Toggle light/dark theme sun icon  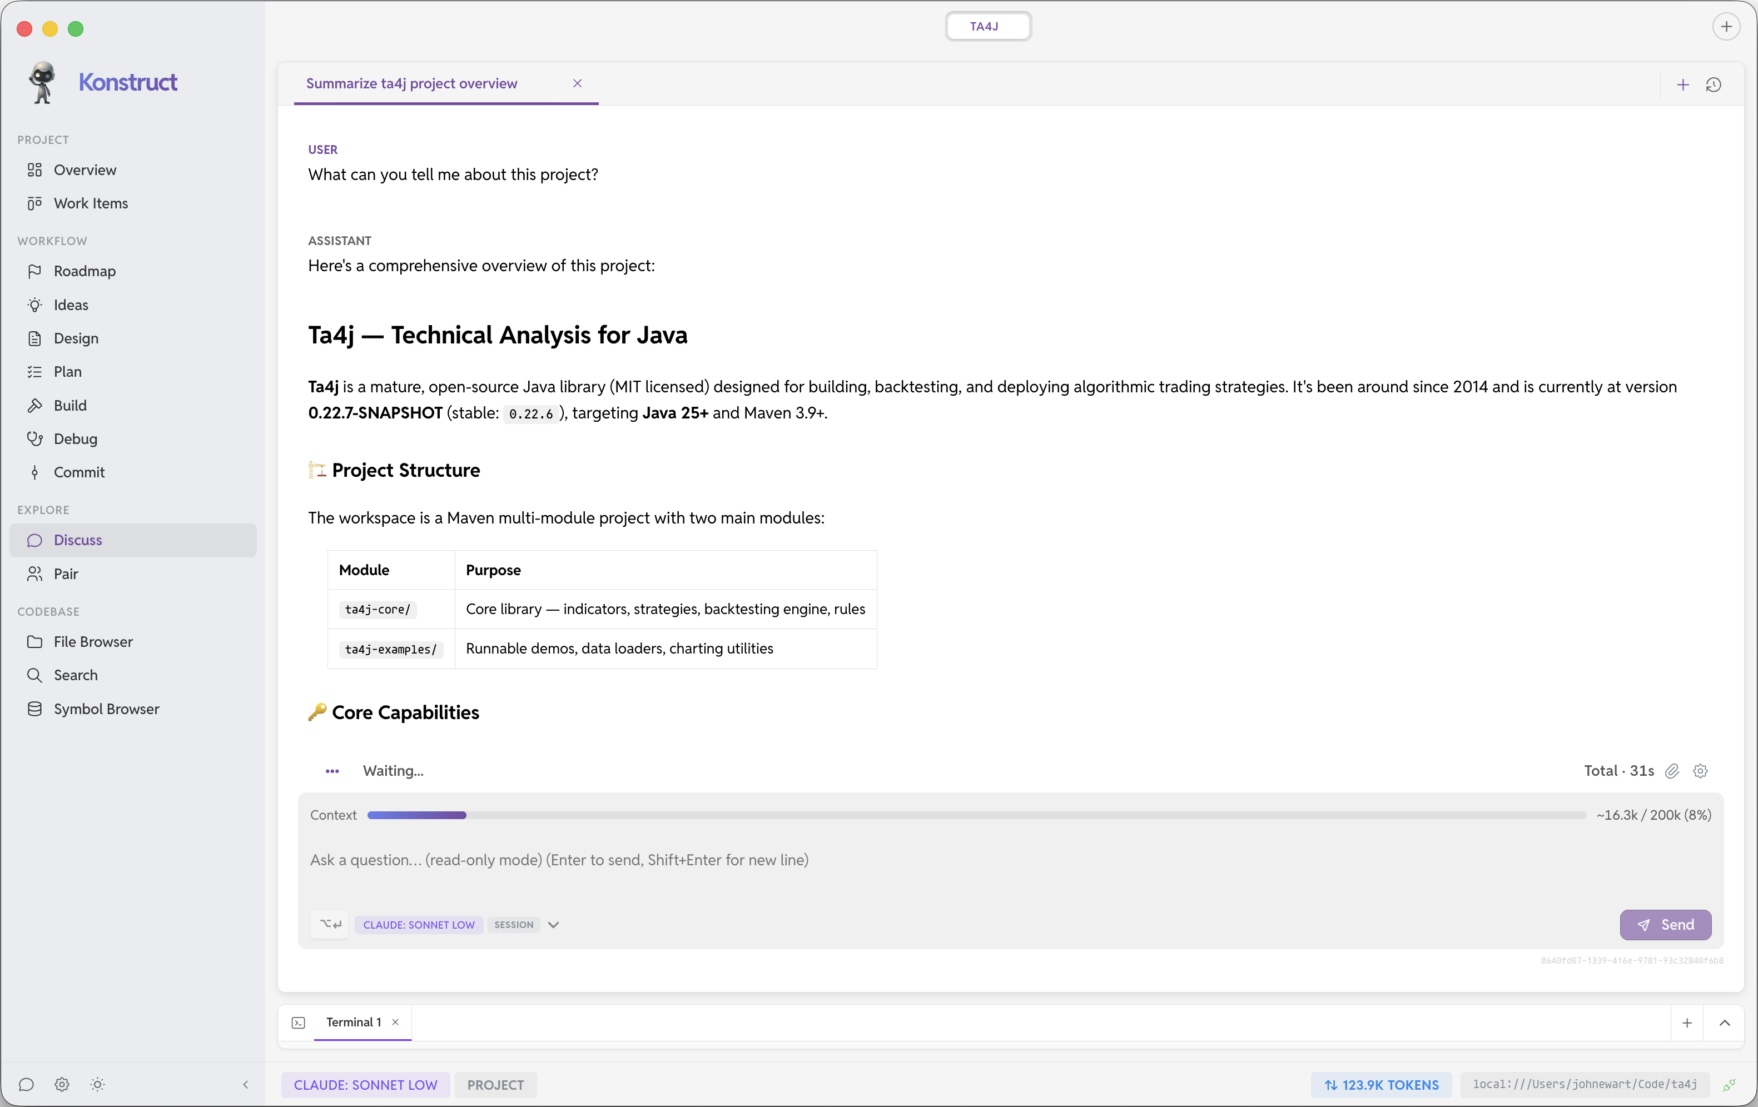click(98, 1084)
